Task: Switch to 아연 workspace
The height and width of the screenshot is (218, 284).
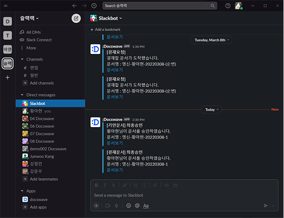Action: coord(7,49)
